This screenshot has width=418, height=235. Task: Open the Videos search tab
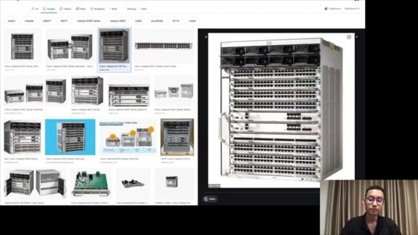[65, 8]
